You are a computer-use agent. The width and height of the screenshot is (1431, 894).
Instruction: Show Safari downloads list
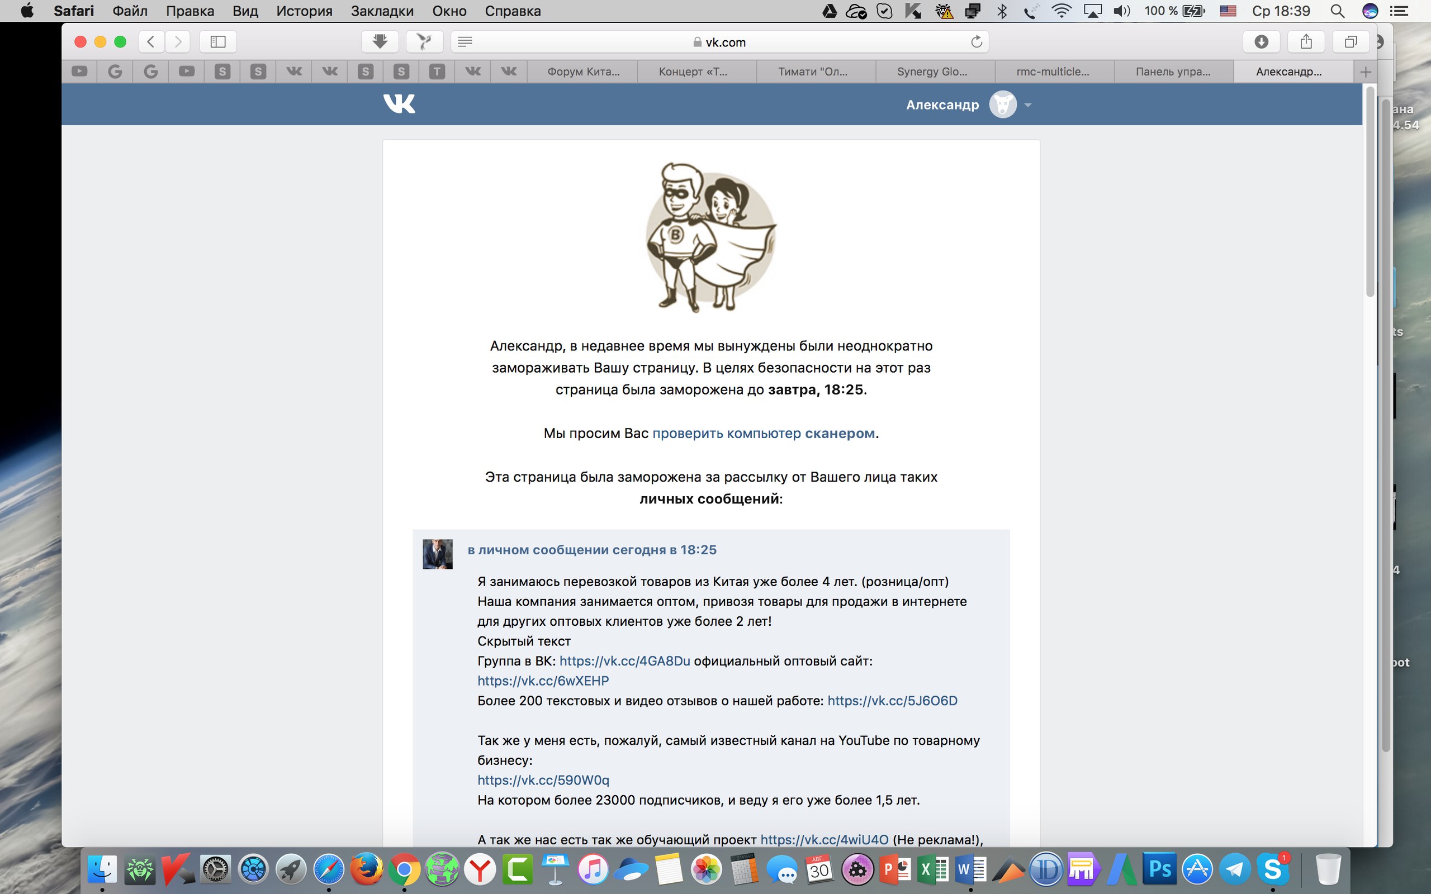point(1261,41)
